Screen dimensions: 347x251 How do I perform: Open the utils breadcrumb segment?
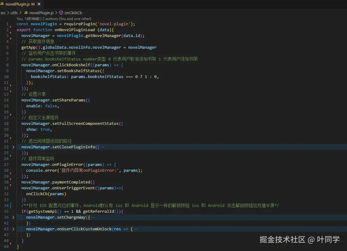coord(14,13)
